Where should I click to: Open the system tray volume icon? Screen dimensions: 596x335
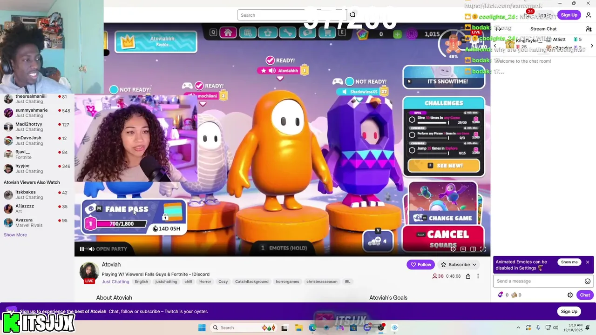[x=556, y=328]
